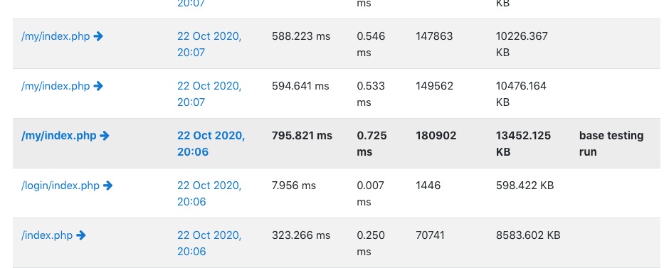Click arrow icon next to bold /my/index.php
This screenshot has height=268, width=664.
click(105, 136)
